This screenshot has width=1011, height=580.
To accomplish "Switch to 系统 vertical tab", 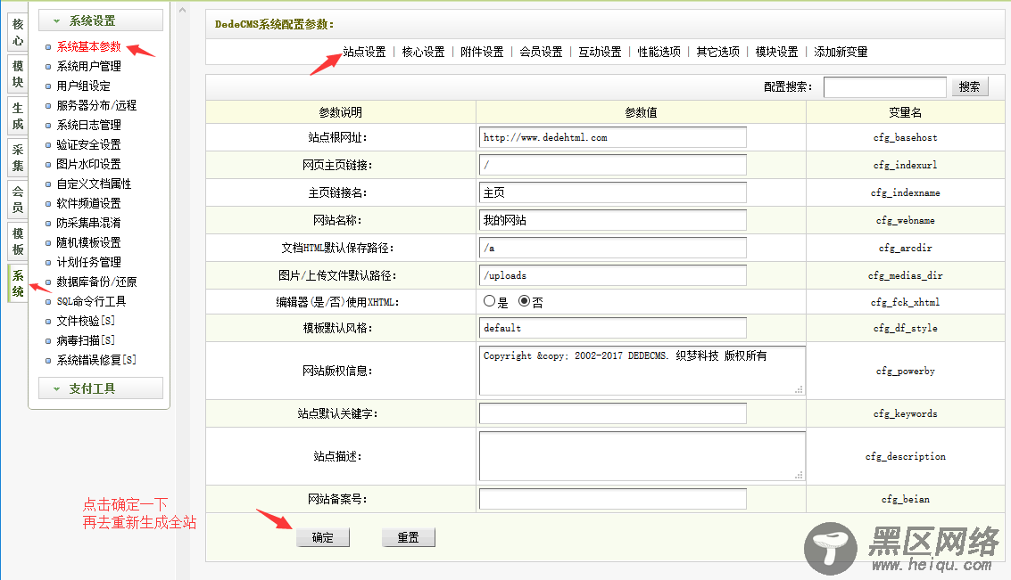I will pos(18,283).
